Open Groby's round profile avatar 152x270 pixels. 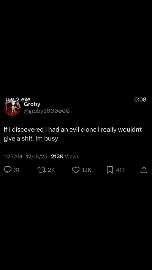click(12, 108)
